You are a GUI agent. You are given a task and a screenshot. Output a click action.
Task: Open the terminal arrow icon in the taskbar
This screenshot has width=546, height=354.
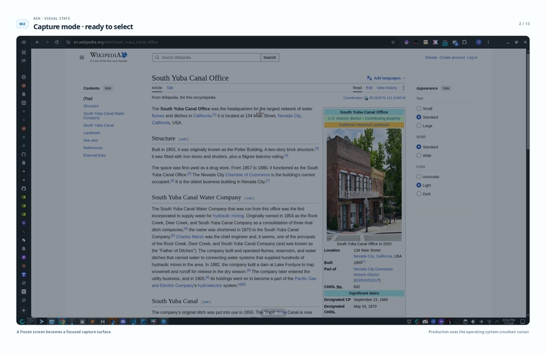[41, 321]
